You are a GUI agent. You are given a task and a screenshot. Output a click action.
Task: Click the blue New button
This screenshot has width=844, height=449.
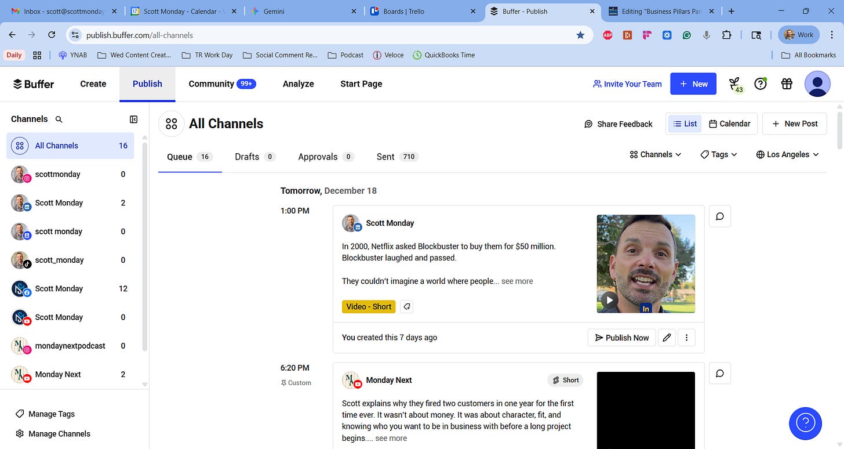point(693,84)
